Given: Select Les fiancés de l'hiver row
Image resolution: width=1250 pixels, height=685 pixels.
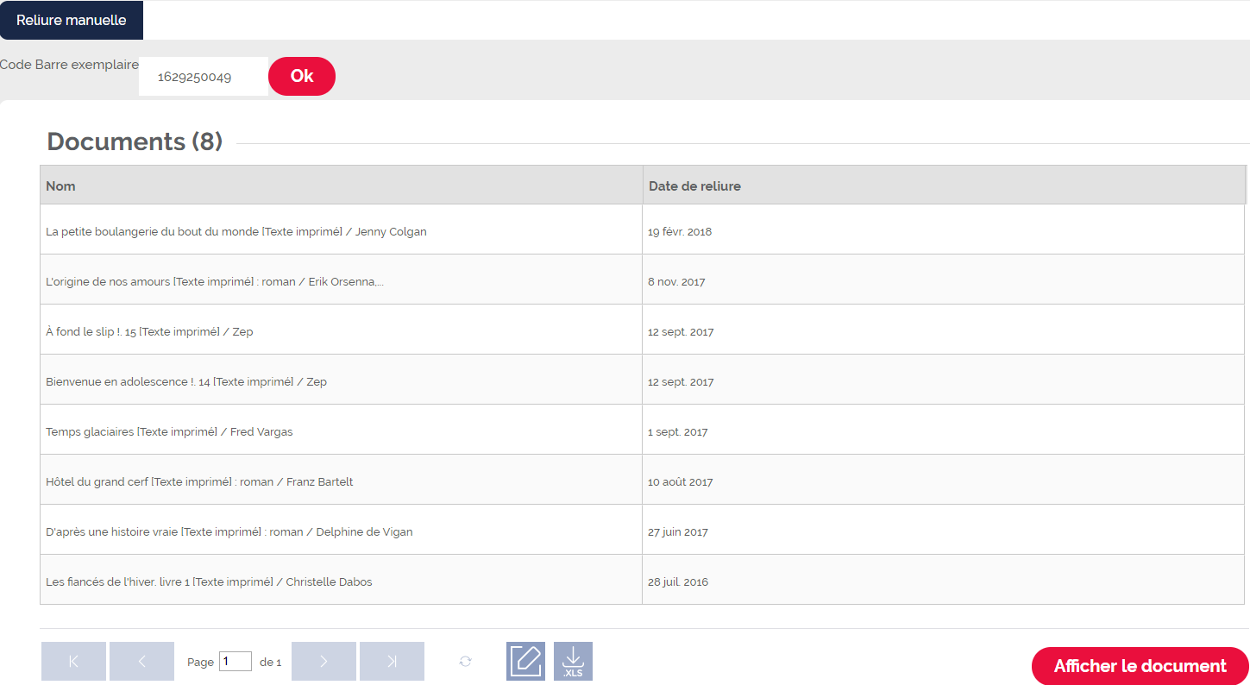Looking at the screenshot, I should point(642,581).
